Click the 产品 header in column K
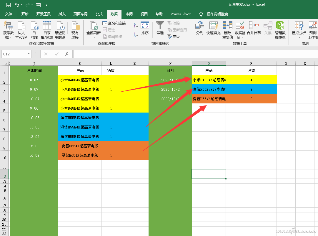The image size is (318, 236). (x=80, y=70)
